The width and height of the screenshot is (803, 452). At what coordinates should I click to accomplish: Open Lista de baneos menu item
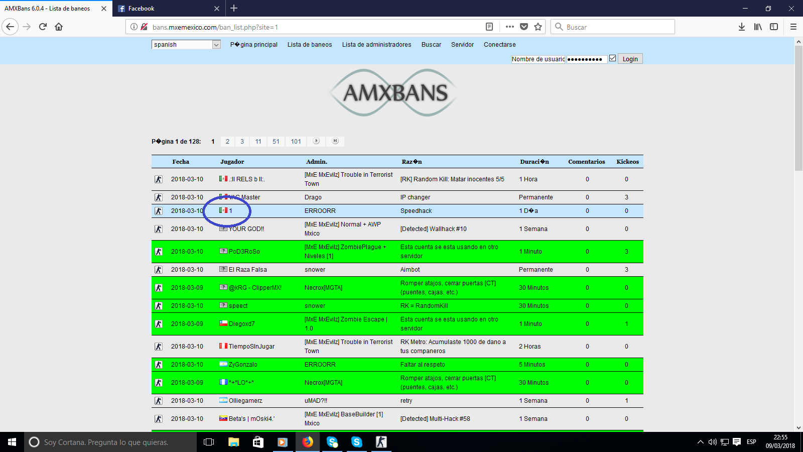310,45
